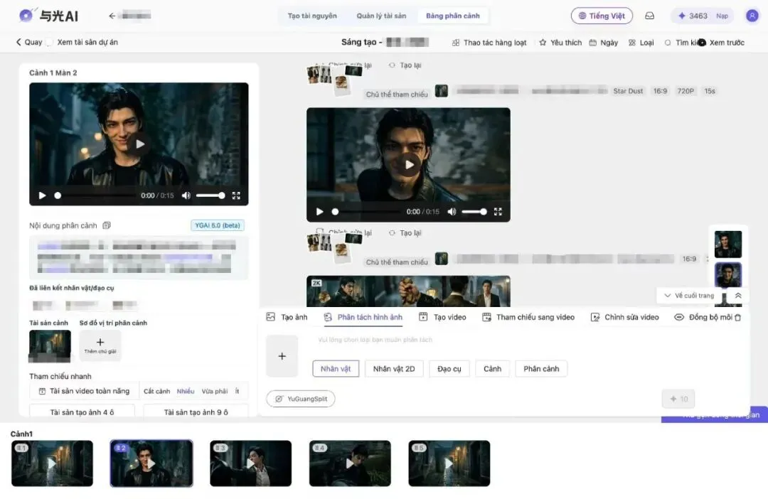768x499 pixels.
Task: Expand Về cuối trang chevron
Action: pos(667,295)
